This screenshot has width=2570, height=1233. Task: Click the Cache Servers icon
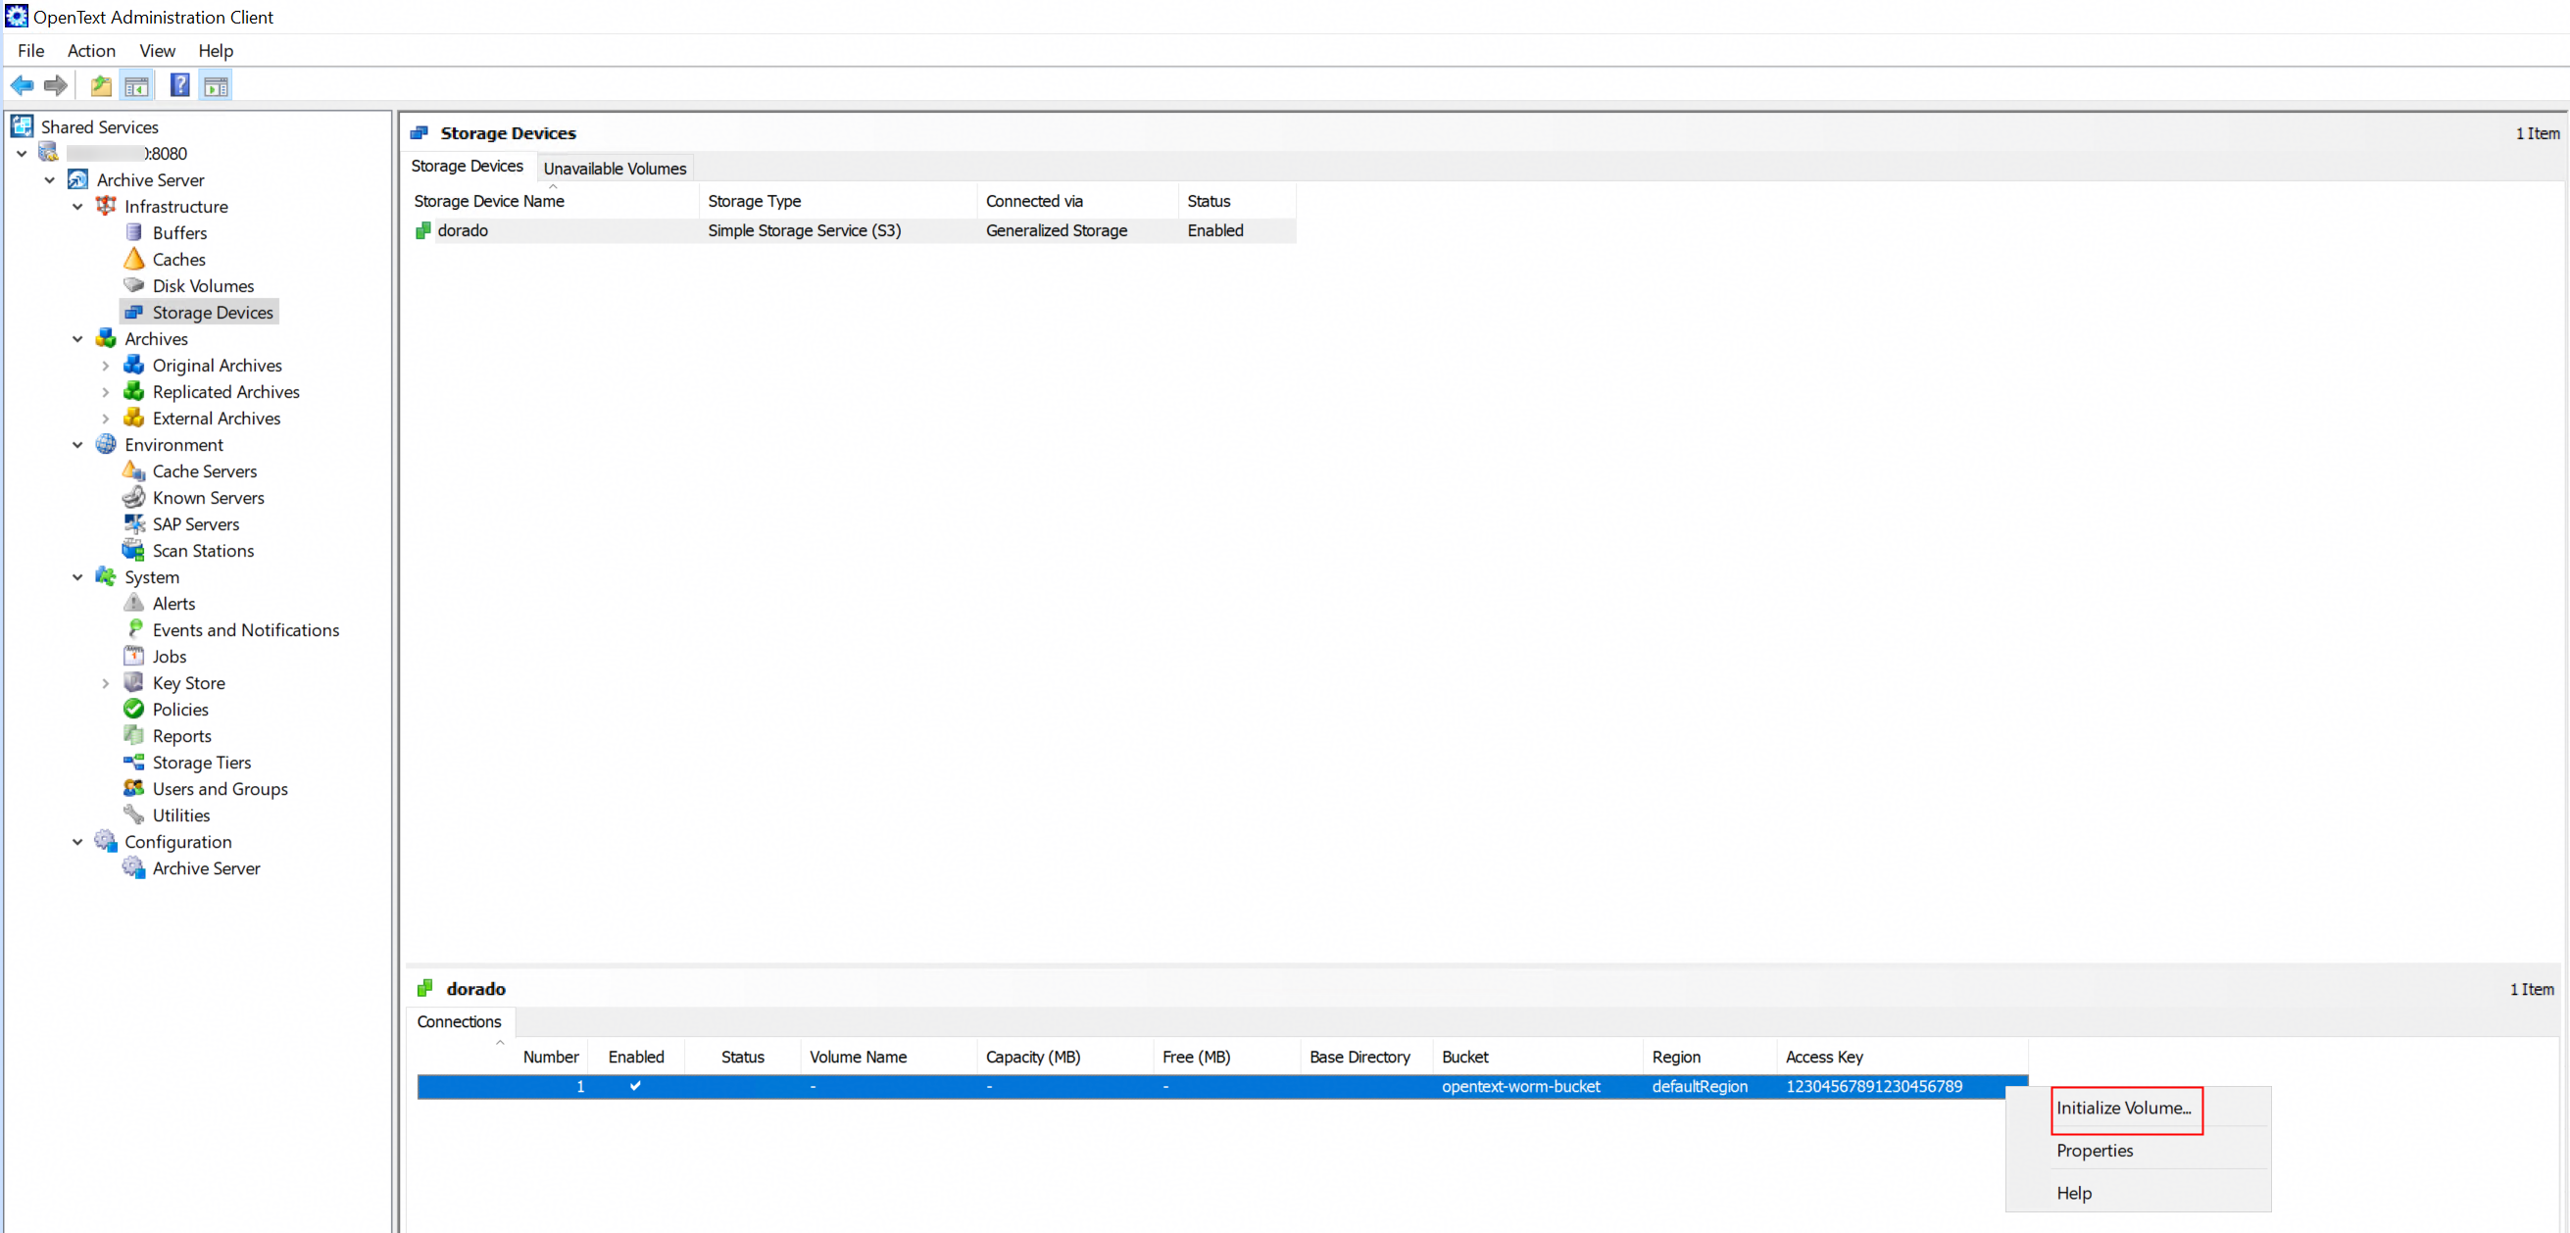(x=133, y=470)
